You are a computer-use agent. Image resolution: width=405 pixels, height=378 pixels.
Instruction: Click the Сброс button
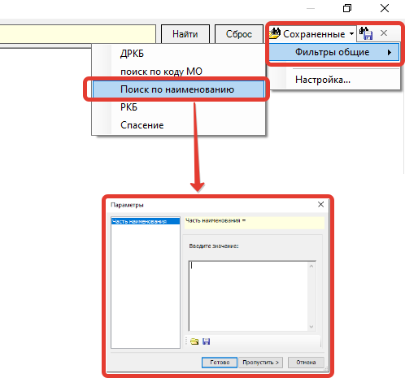tap(239, 34)
